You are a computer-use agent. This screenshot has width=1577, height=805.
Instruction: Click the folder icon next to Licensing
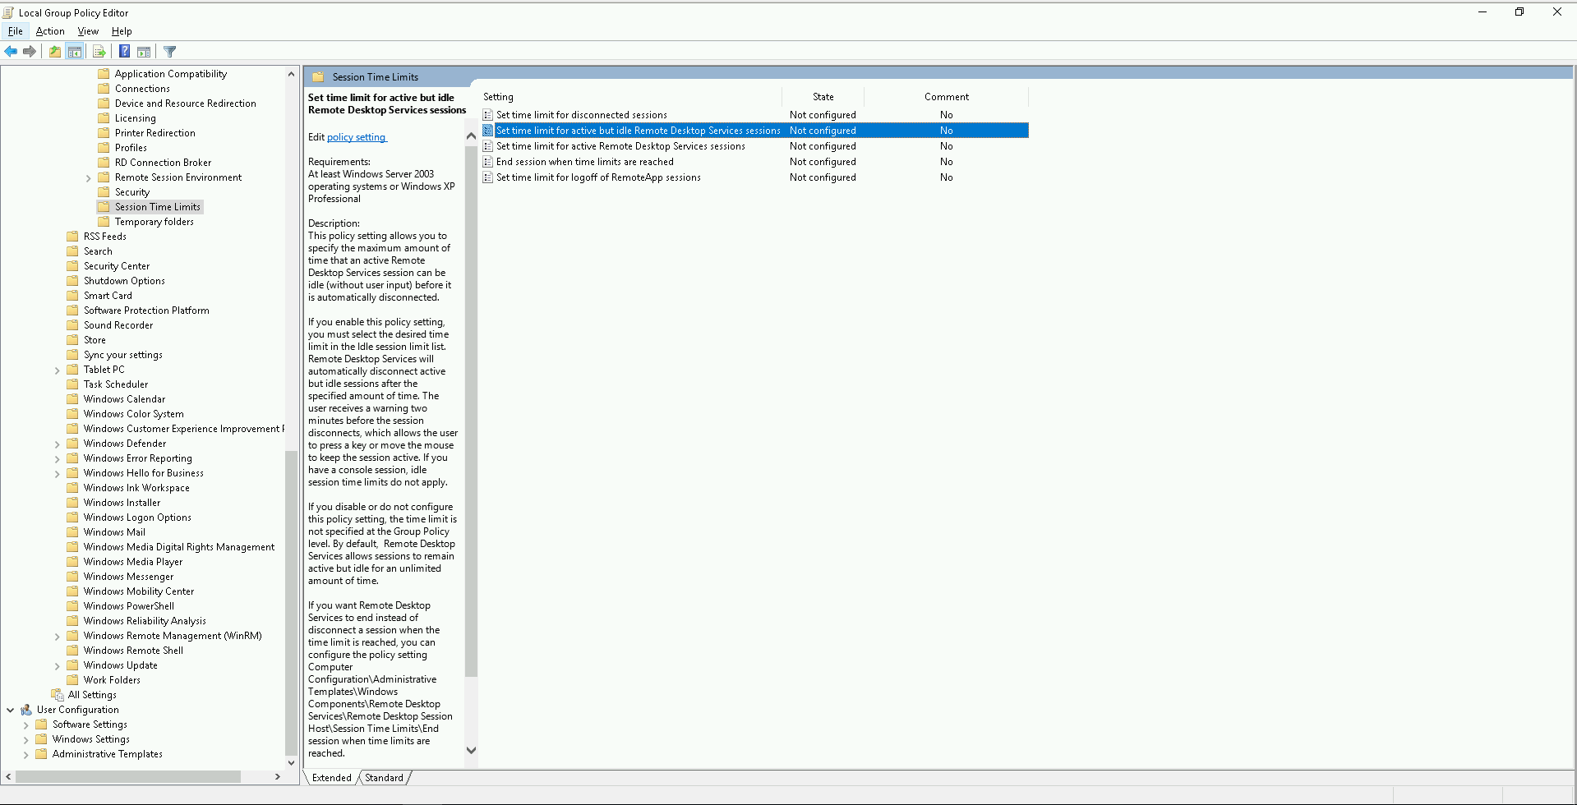point(104,118)
